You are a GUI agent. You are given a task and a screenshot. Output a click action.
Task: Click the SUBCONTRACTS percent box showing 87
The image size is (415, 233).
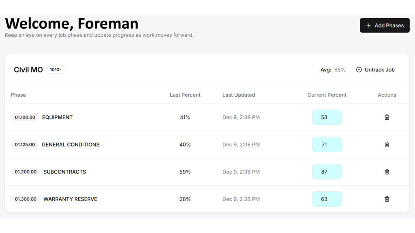tap(327, 172)
